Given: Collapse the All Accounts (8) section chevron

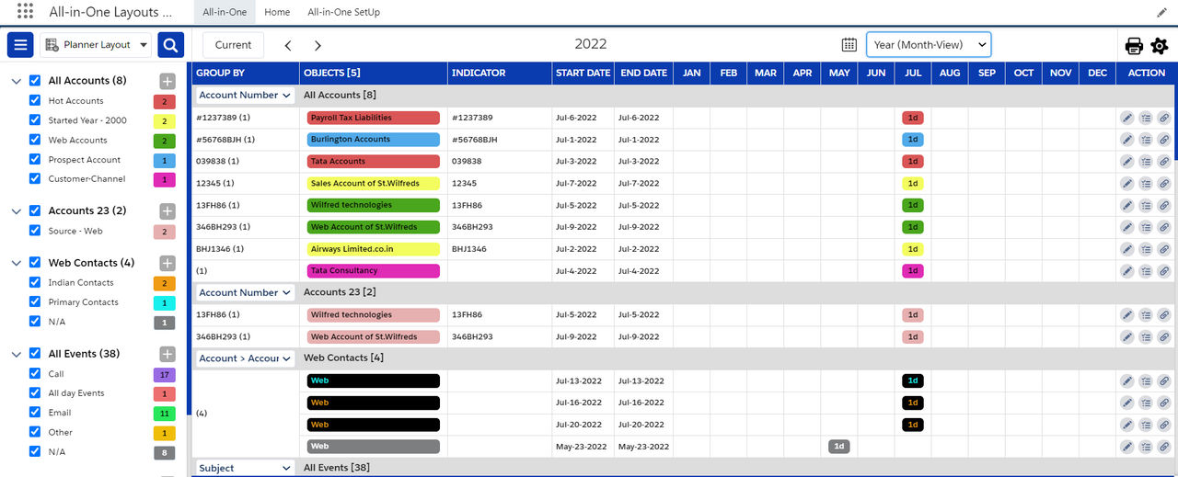Looking at the screenshot, I should [x=17, y=81].
